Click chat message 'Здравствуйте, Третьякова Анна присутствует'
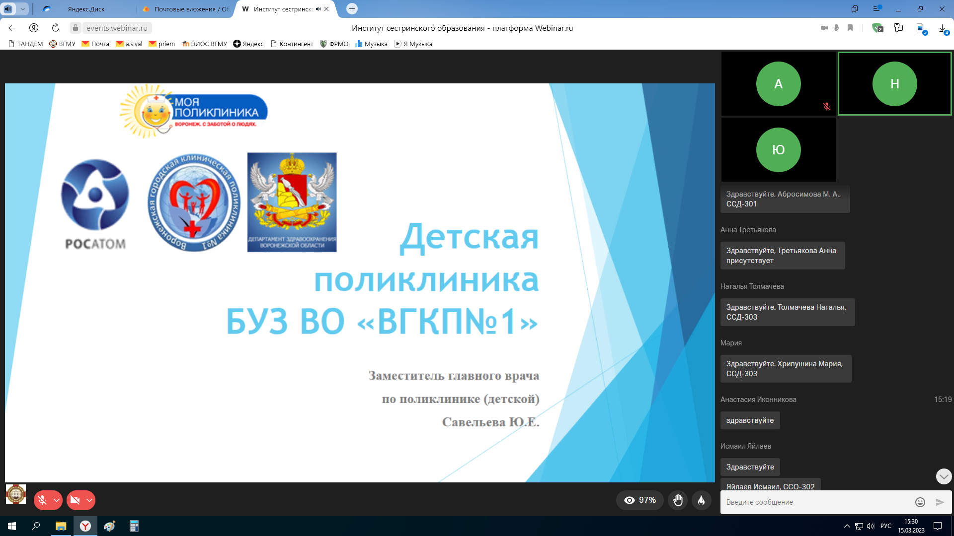The image size is (954, 536). [783, 256]
